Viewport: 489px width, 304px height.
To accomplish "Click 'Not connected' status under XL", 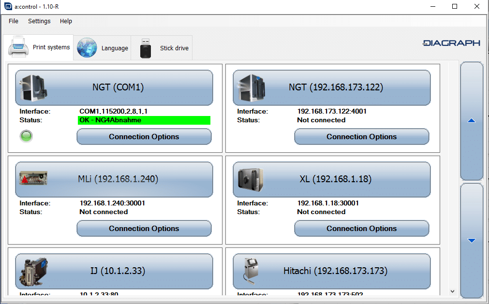I will click(321, 212).
